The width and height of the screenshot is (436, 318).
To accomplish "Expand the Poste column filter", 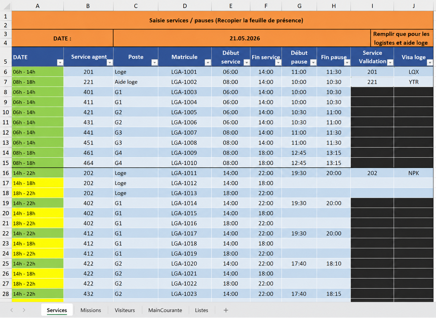I will point(154,62).
